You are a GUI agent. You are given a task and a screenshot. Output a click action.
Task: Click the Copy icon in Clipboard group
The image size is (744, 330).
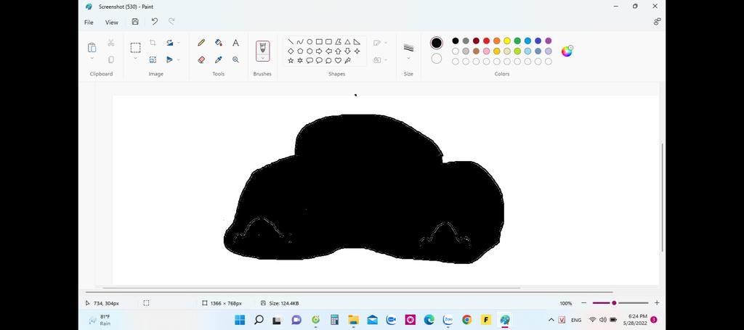110,59
